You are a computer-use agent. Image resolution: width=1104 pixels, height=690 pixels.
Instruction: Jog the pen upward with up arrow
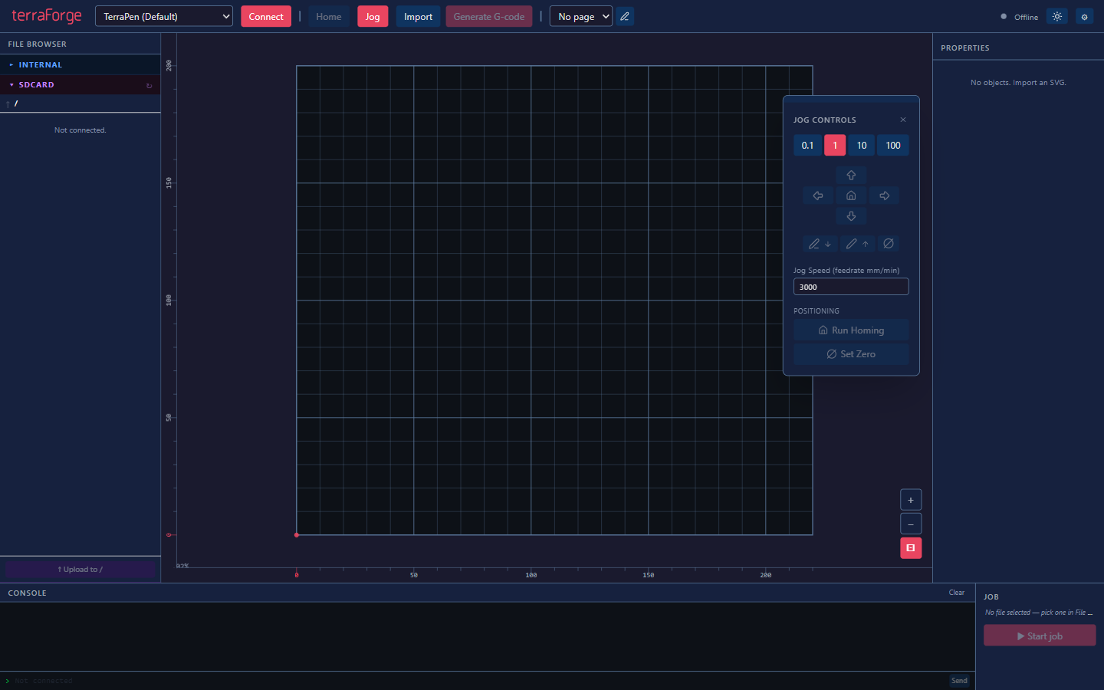point(851,175)
